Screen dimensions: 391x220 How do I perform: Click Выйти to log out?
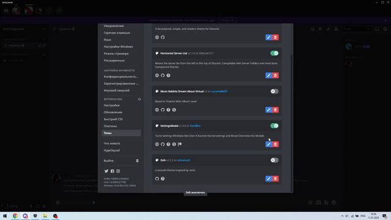click(x=121, y=161)
